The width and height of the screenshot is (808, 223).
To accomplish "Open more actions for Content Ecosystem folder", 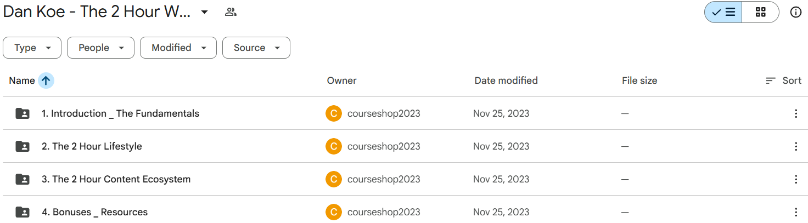I will [795, 179].
